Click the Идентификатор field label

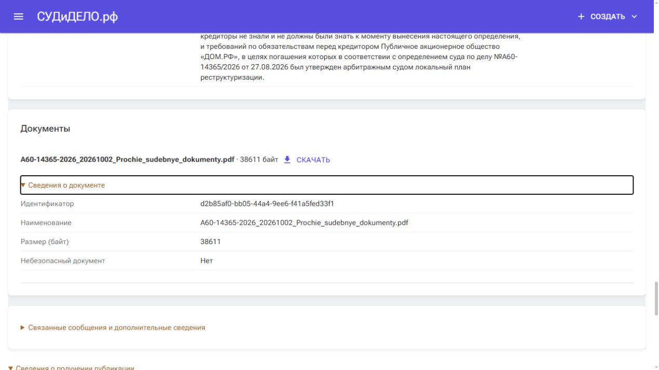pos(47,204)
